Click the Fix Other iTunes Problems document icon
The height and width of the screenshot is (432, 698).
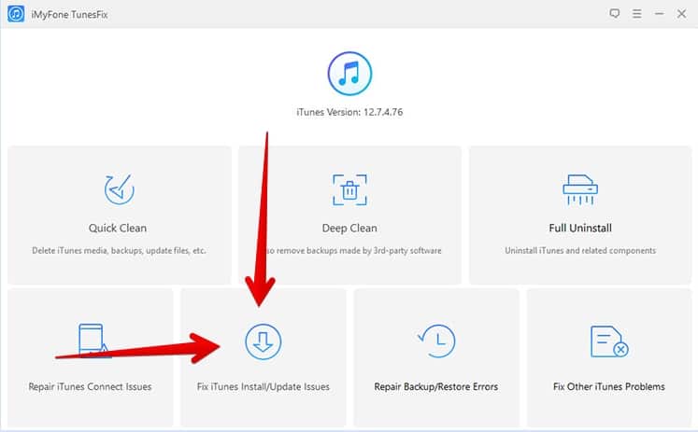click(609, 341)
